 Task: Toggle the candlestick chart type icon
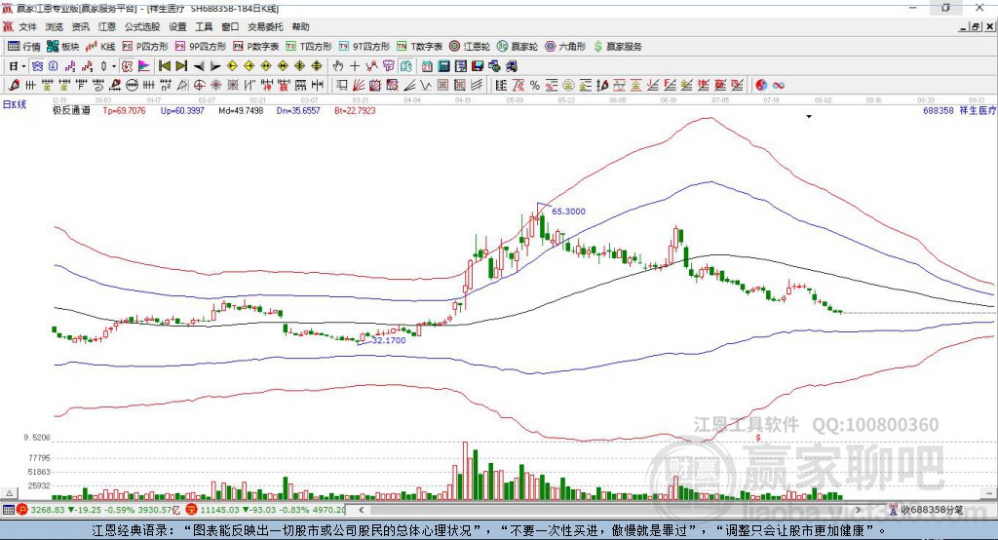pyautogui.click(x=103, y=66)
